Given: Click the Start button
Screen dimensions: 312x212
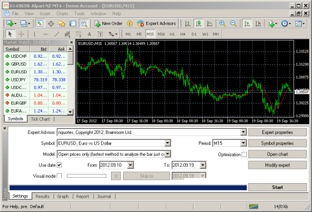Looking at the screenshot, I should pyautogui.click(x=277, y=187).
